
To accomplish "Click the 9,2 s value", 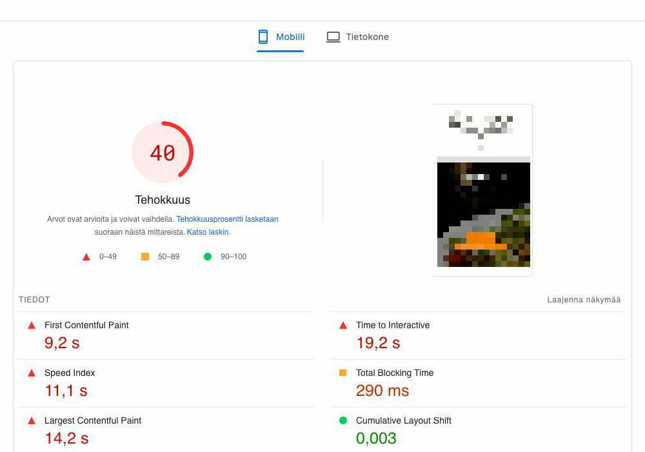I will click(x=62, y=343).
